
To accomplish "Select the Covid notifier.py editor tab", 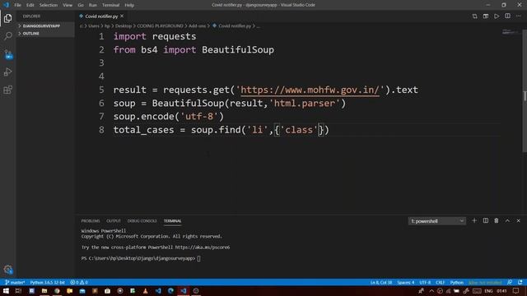I will tap(100, 16).
